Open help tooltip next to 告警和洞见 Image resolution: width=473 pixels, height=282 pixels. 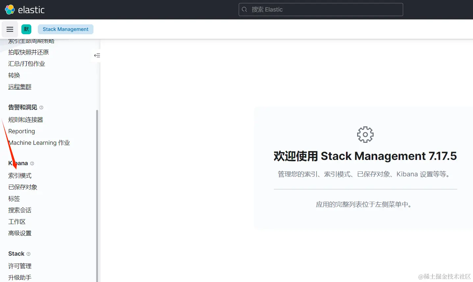[x=41, y=107]
